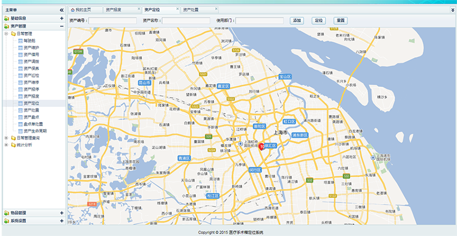Click the 浦东国际机场 airport icon on map
This screenshot has width=457, height=236.
coord(373,158)
